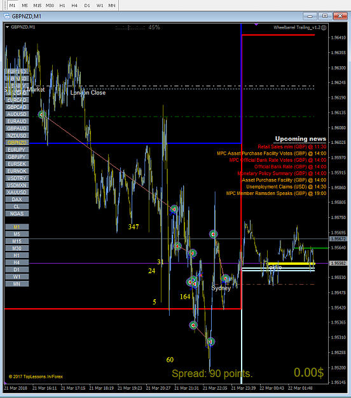Click the MPC Asset Purchase Facility Votes news line
Viewport: 351px width, 398px height.
(x=272, y=153)
